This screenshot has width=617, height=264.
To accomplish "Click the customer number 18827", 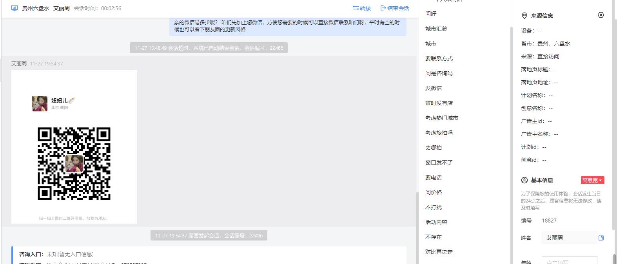I will coord(549,221).
